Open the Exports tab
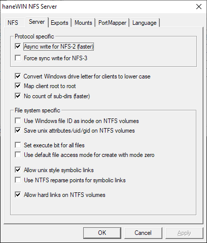 click(59, 23)
